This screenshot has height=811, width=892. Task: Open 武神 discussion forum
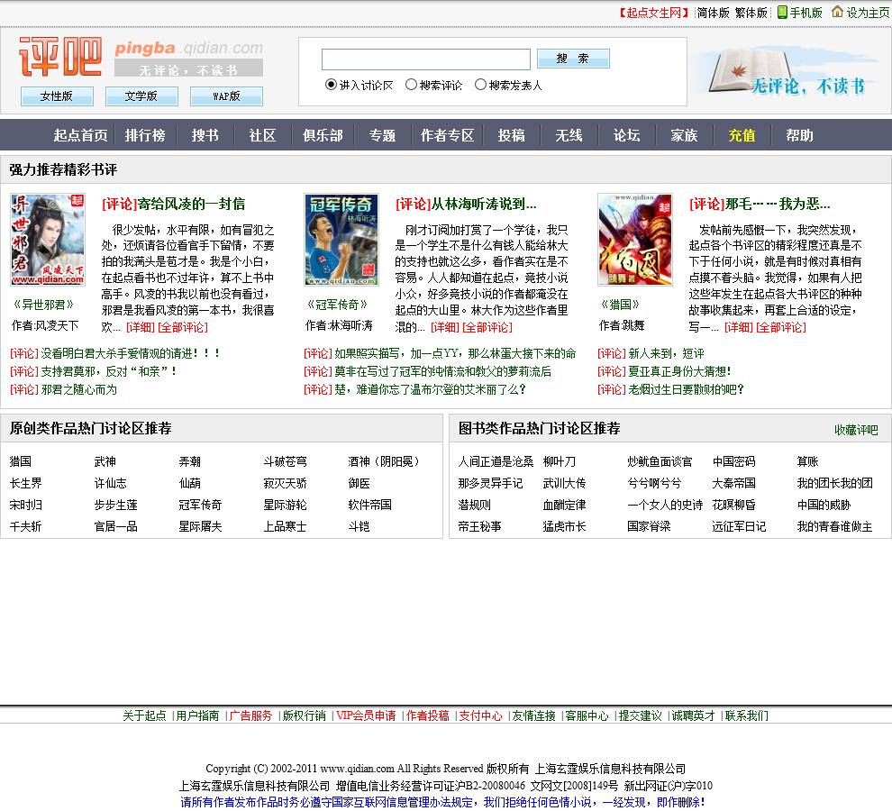click(105, 461)
